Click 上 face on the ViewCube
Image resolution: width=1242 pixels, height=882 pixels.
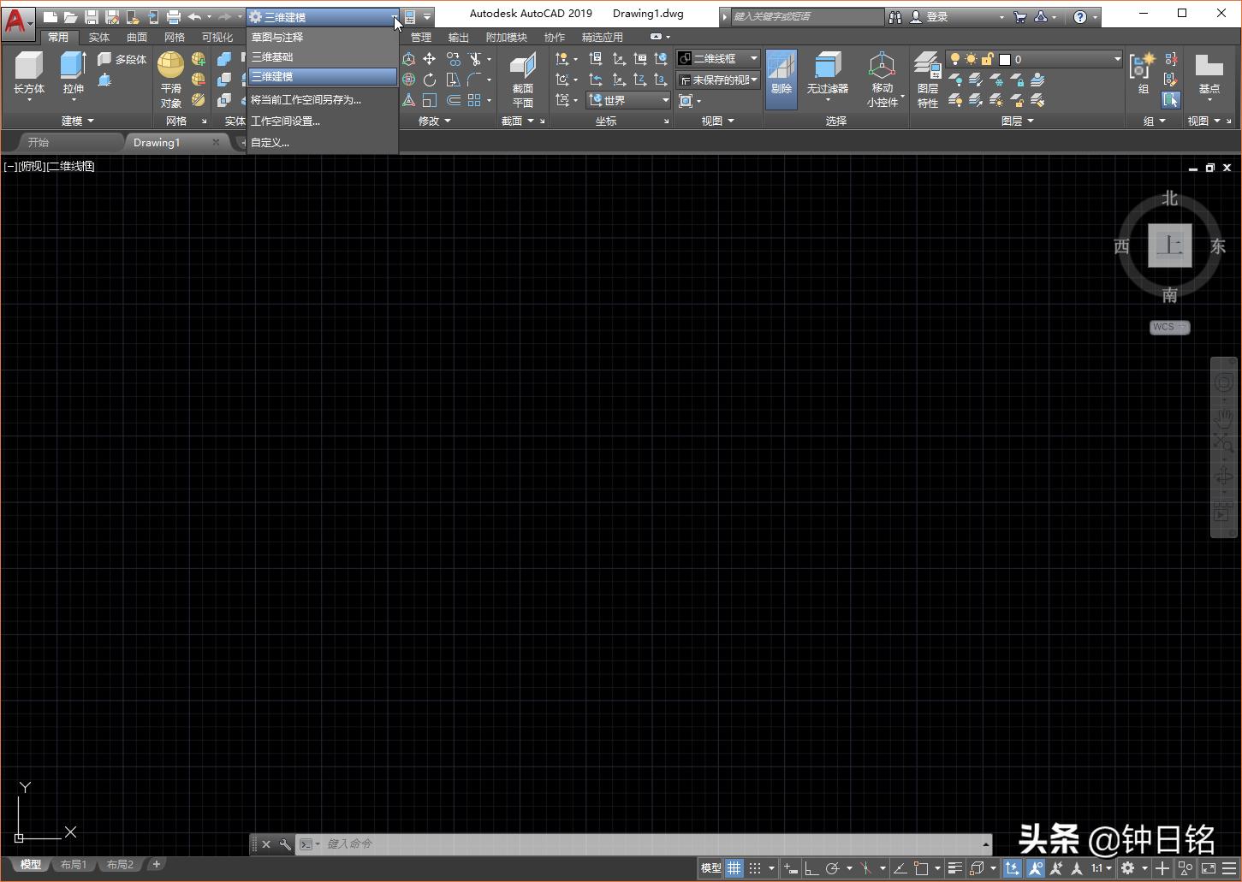[1169, 246]
